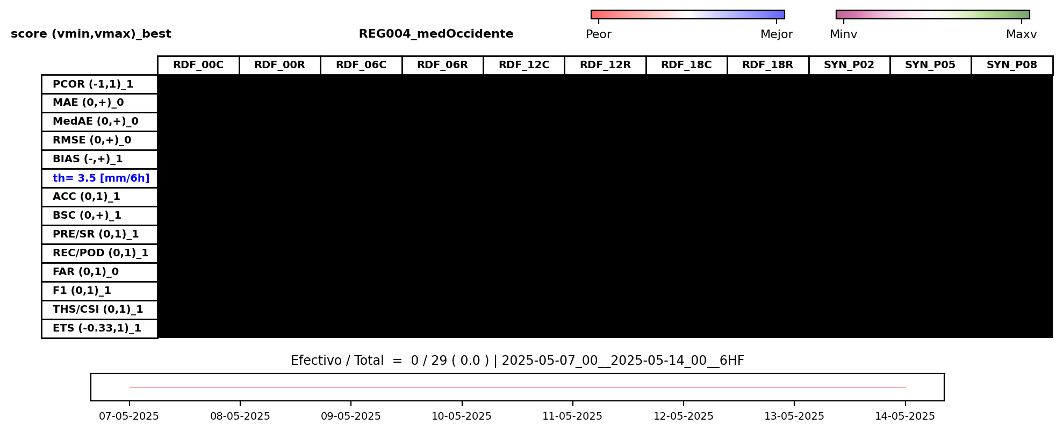Click the 07-05-2025 timeline tick label

click(x=129, y=416)
